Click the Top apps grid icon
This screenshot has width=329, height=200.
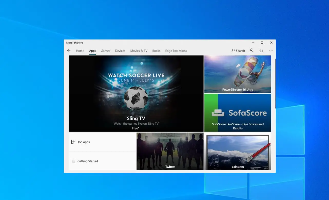73,142
